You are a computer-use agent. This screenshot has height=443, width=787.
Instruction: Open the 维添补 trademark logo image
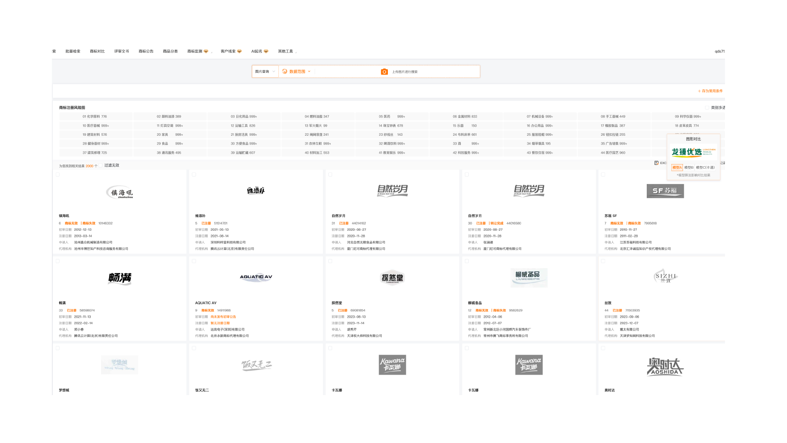point(256,191)
